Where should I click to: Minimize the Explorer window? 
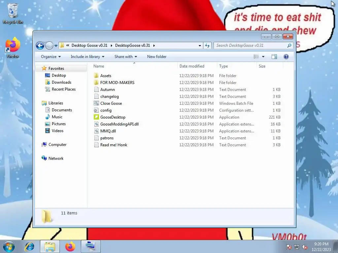266,36
